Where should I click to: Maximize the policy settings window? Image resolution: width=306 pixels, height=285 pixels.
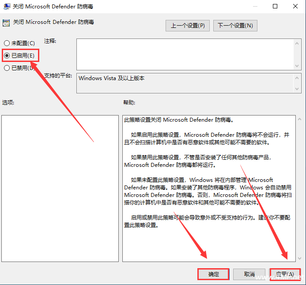tap(276, 7)
